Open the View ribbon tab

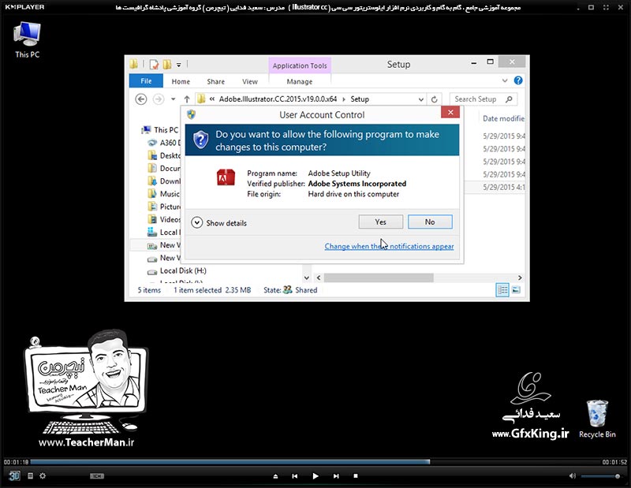(250, 82)
